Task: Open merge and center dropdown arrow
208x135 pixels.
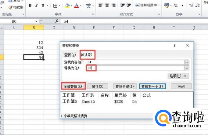Action: tap(159, 5)
